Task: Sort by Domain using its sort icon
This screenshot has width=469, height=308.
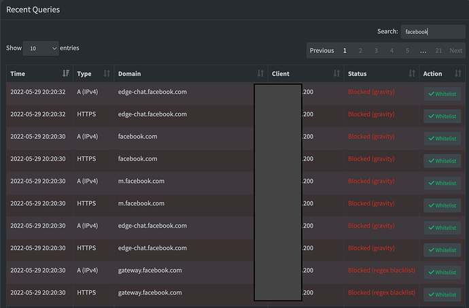Action: [x=260, y=73]
